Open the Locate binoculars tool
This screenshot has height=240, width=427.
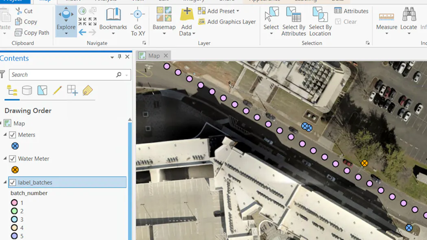409,22
